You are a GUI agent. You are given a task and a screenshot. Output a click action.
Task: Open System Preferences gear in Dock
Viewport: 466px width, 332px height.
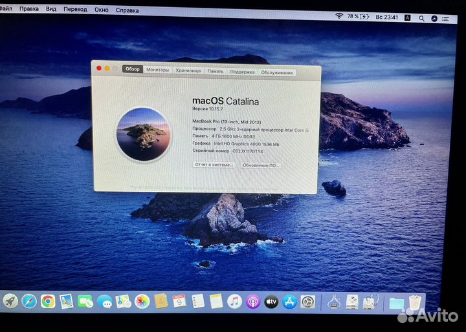point(308,302)
